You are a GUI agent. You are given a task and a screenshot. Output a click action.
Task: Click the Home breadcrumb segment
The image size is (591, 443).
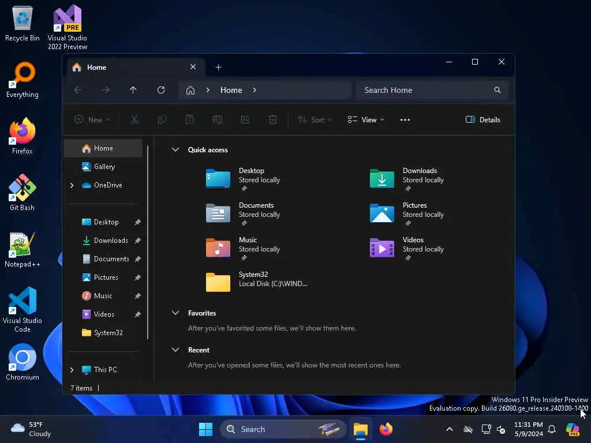pos(231,90)
